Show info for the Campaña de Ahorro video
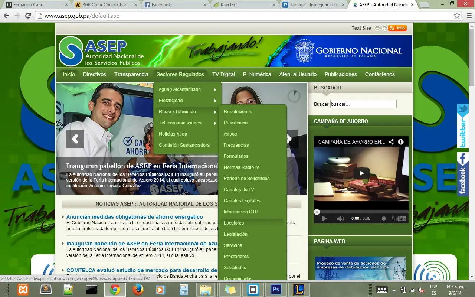Viewport: 475px width, 297px height. (x=401, y=142)
